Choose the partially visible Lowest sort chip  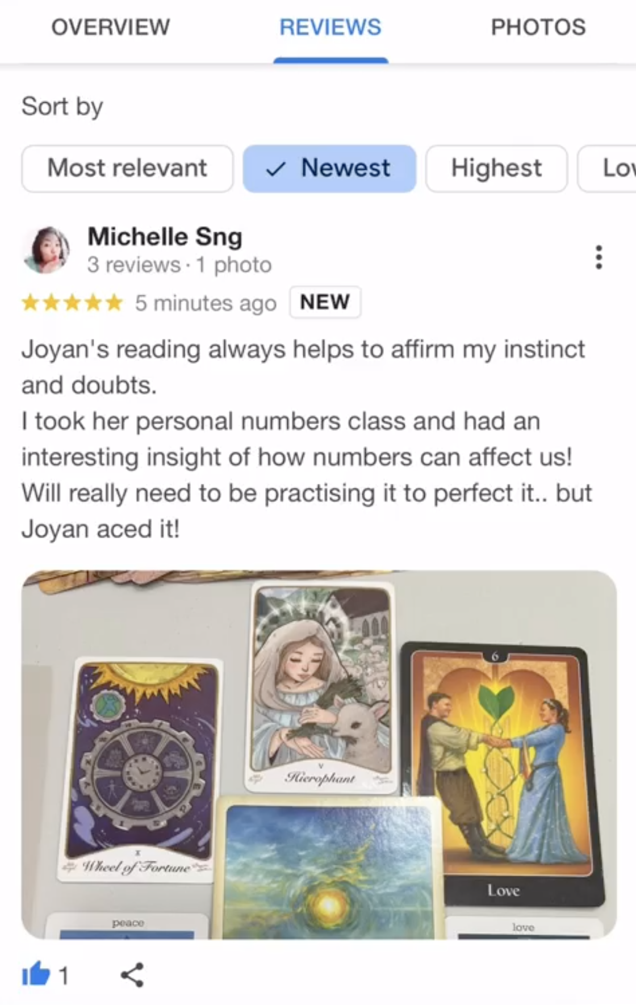606,169
